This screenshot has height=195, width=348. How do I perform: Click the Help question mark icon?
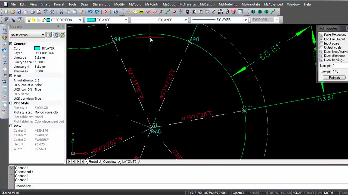[x=115, y=12]
